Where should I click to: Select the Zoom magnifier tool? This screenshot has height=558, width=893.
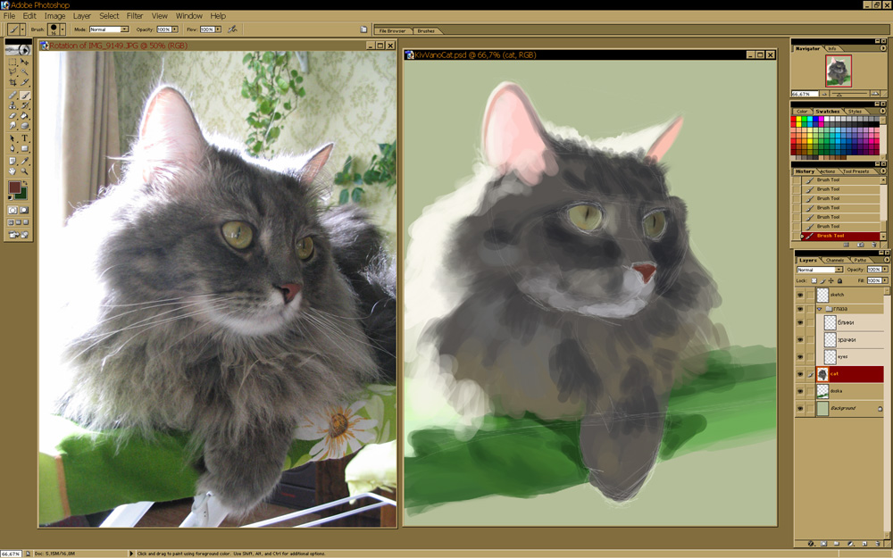[x=24, y=171]
